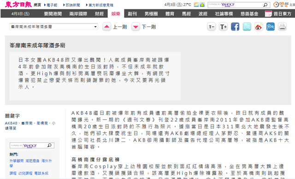Click subheading 高橋南攬仔露底褲
The width and height of the screenshot is (295, 179).
point(95,160)
